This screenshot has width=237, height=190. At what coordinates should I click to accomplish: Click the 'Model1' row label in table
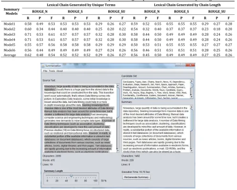(10, 24)
